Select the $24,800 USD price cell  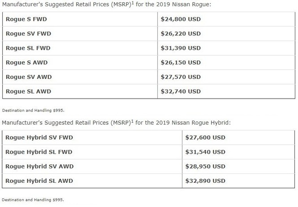coord(226,19)
